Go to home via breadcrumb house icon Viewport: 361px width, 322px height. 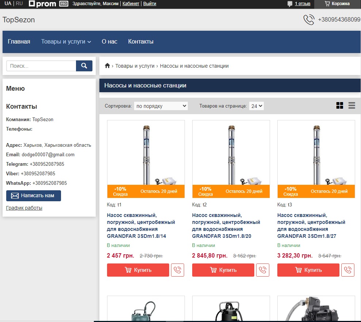pyautogui.click(x=107, y=66)
